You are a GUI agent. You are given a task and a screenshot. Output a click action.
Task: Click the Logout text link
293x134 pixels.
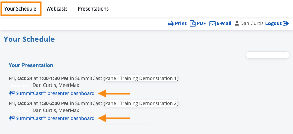coord(274,23)
